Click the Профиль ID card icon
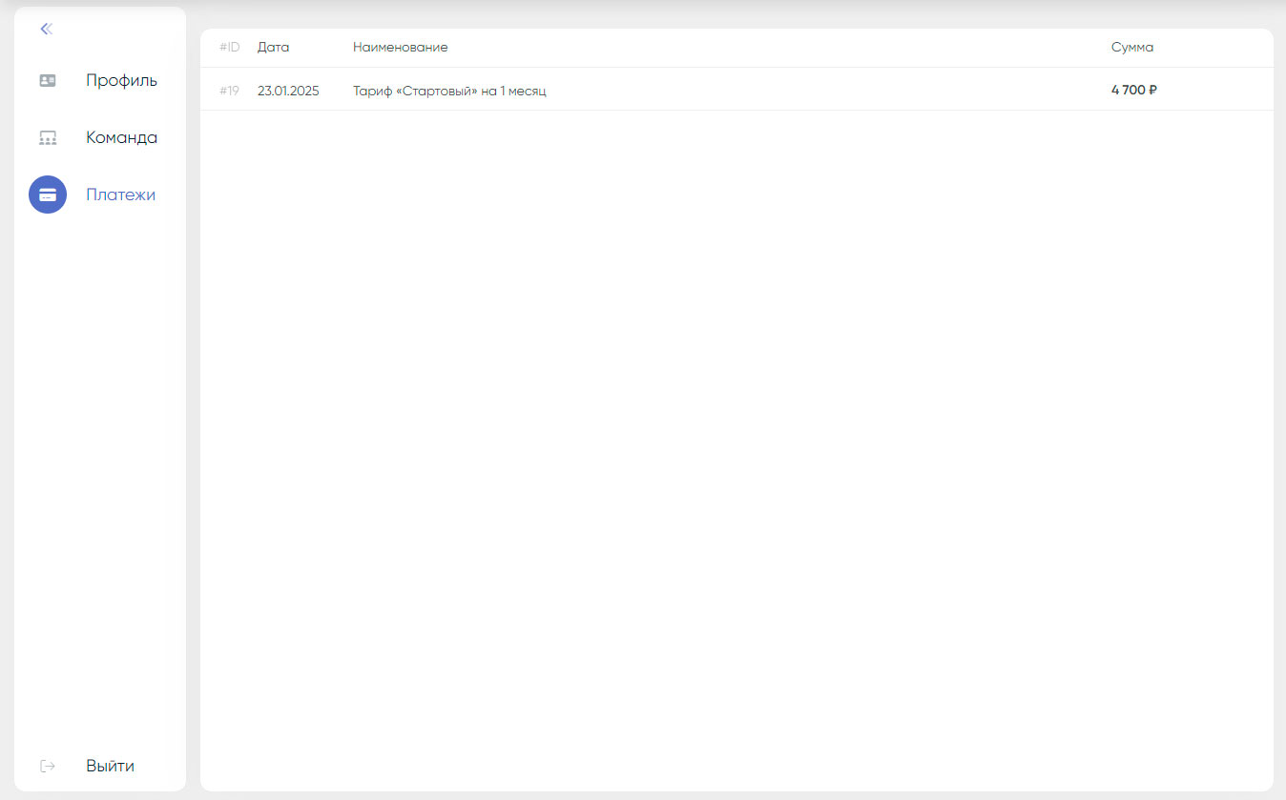1286x800 pixels. [x=48, y=81]
